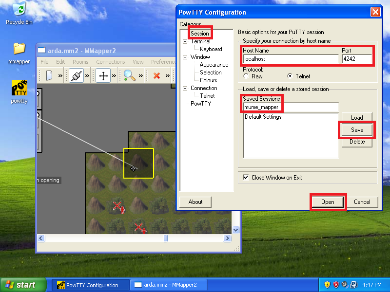
Task: Click the Save session button
Action: click(357, 130)
